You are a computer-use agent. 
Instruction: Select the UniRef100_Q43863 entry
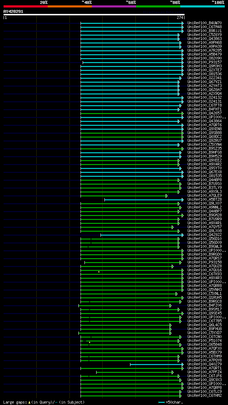204,39
